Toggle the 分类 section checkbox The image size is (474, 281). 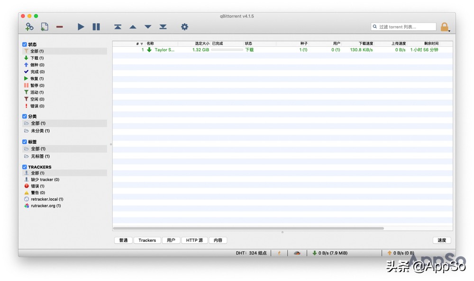coord(25,116)
